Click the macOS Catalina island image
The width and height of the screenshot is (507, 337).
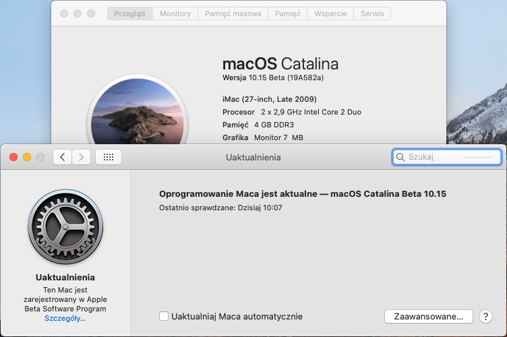[138, 111]
